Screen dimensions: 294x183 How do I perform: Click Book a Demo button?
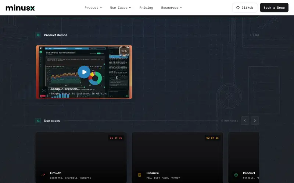click(x=274, y=8)
